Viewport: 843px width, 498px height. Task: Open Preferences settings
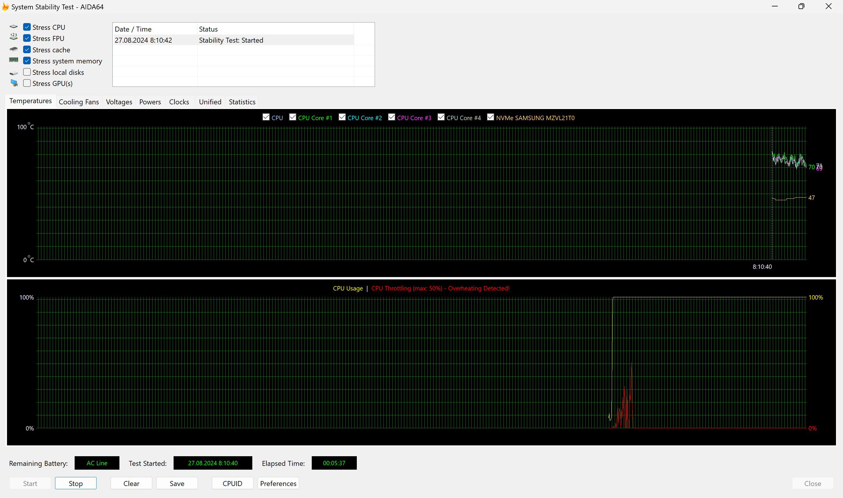pyautogui.click(x=278, y=483)
